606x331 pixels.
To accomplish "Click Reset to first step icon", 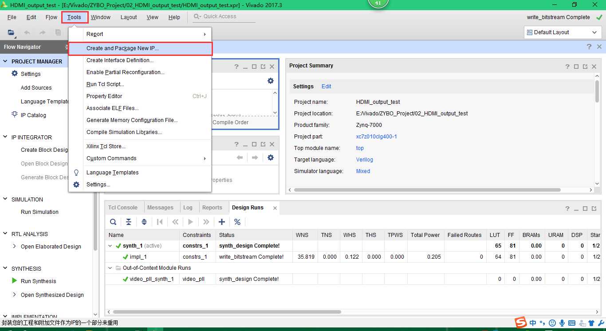I will coord(160,222).
